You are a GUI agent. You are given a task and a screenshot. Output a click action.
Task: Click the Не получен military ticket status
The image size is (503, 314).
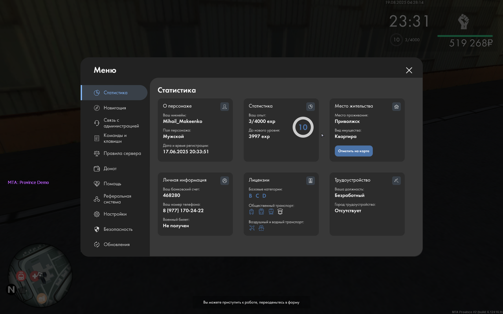tap(176, 226)
